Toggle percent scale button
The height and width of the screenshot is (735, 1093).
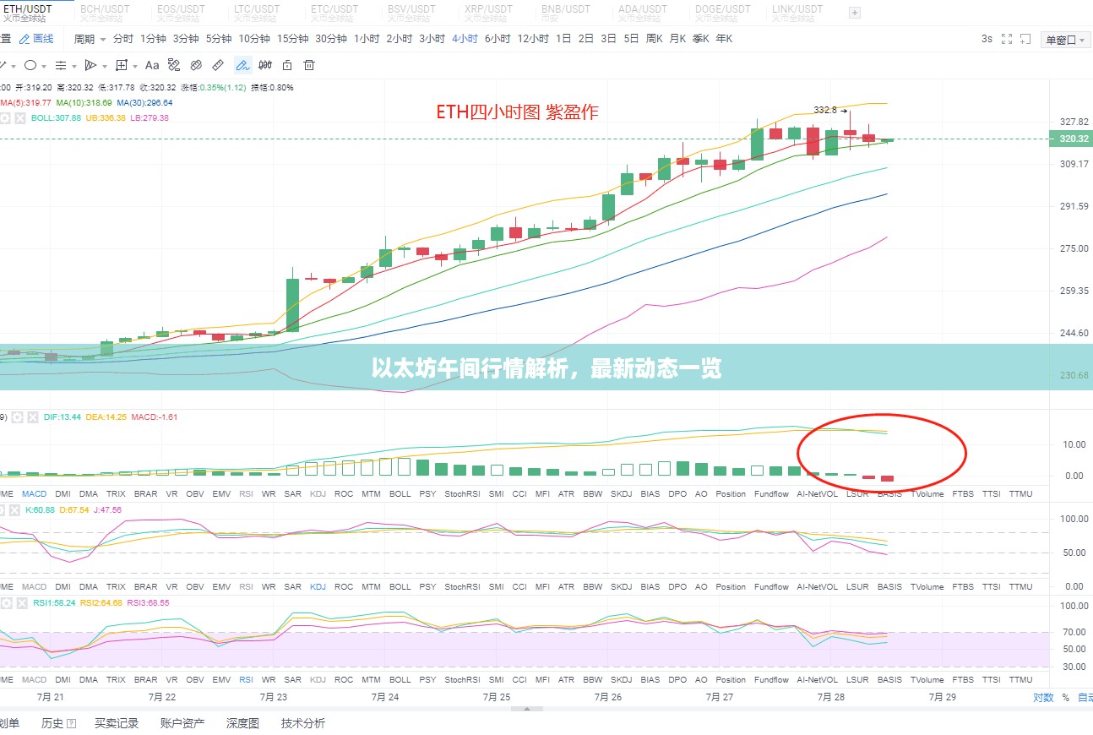[x=1065, y=698]
